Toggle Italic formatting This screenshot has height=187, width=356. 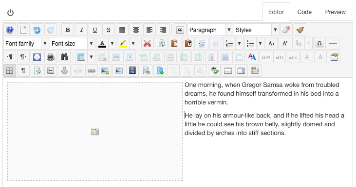[81, 30]
